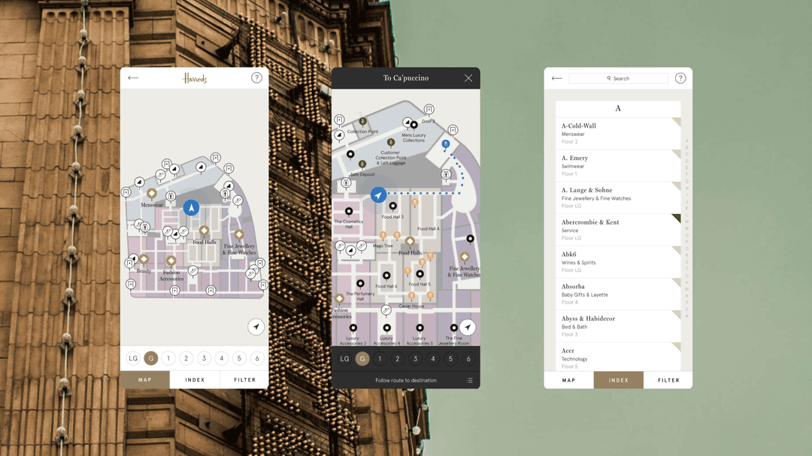Tap Food Hall 5 black marker on route map

pyautogui.click(x=420, y=274)
